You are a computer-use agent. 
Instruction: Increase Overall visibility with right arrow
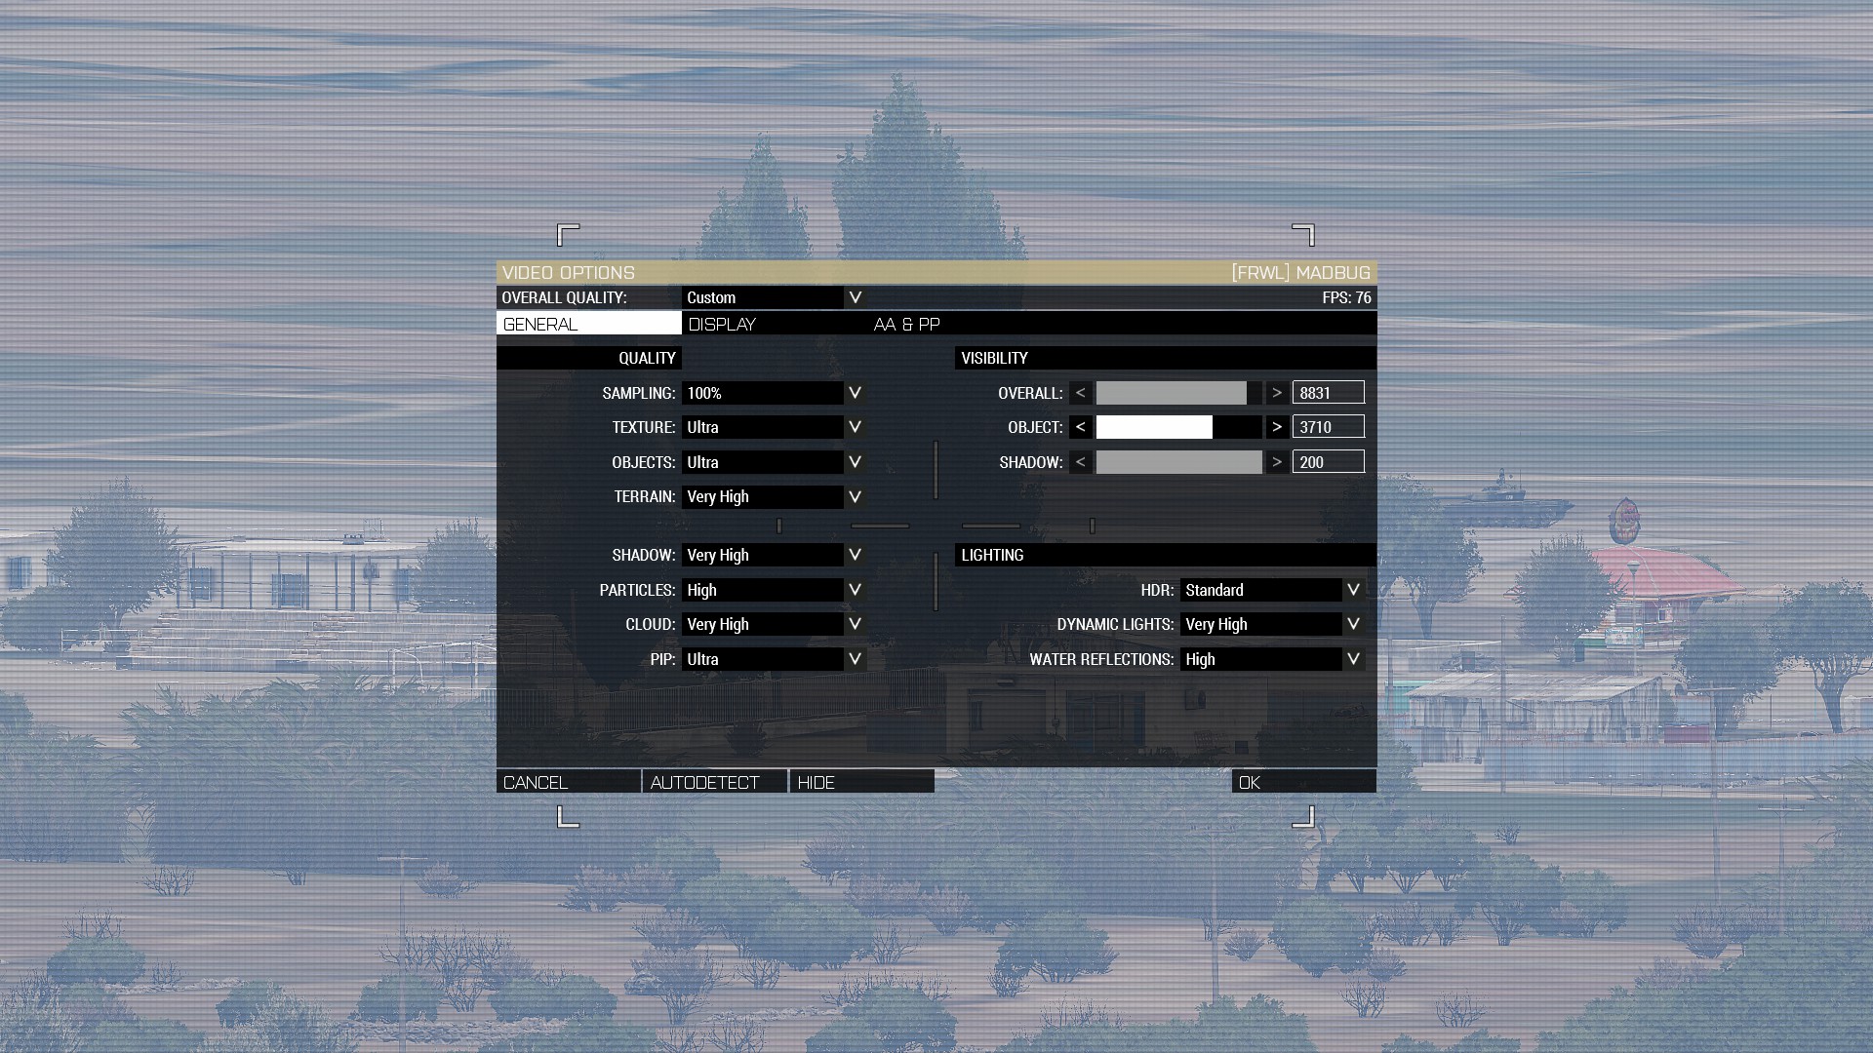click(x=1277, y=393)
